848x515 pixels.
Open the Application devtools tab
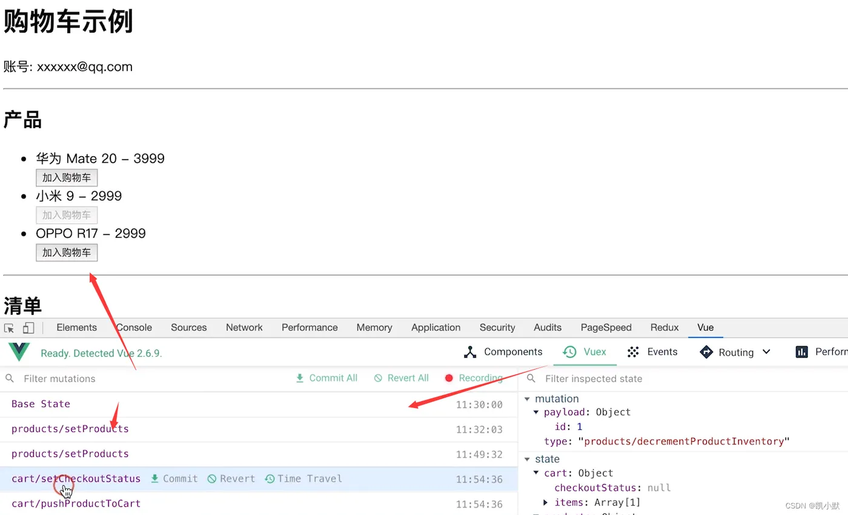[436, 327]
